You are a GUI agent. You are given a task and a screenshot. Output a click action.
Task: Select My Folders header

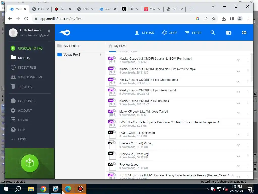point(71,46)
